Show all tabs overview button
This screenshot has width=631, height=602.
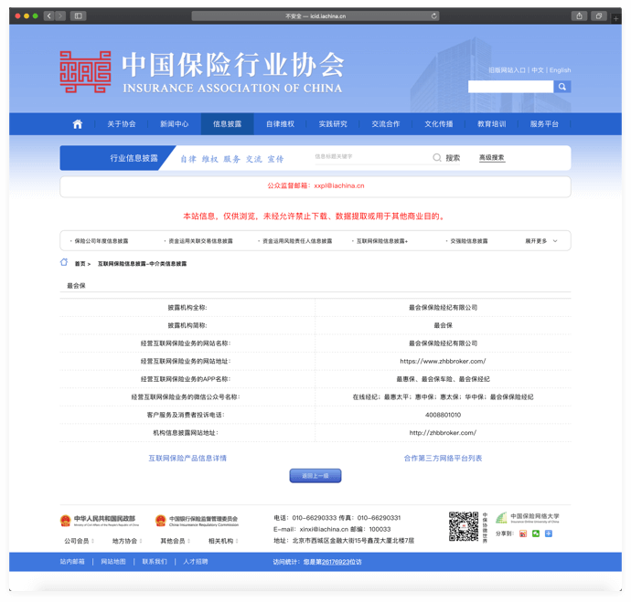[x=599, y=16]
